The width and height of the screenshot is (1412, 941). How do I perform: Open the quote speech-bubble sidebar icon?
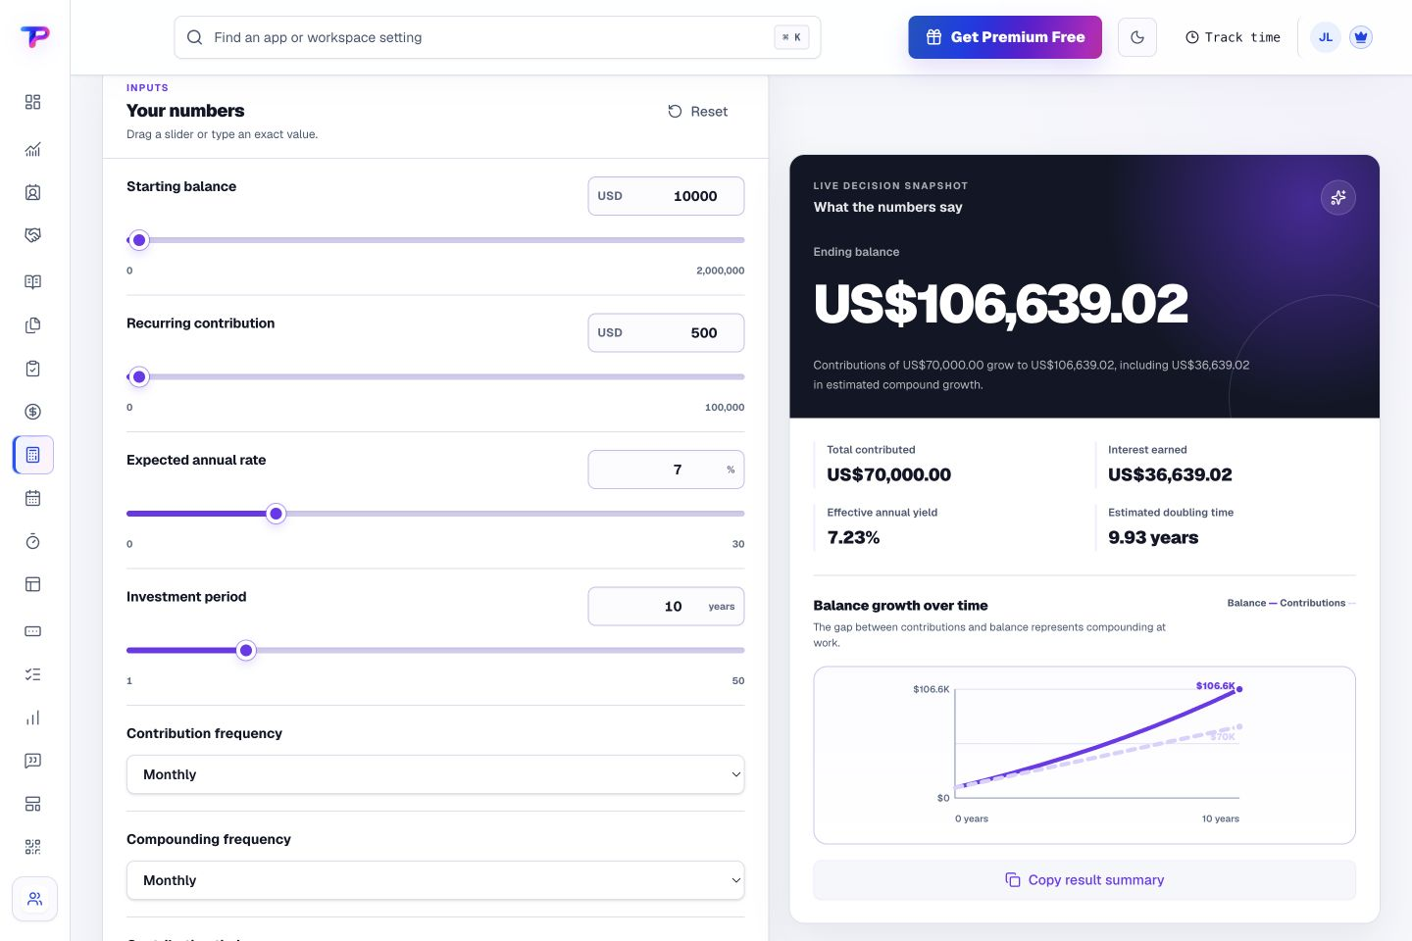tap(32, 761)
